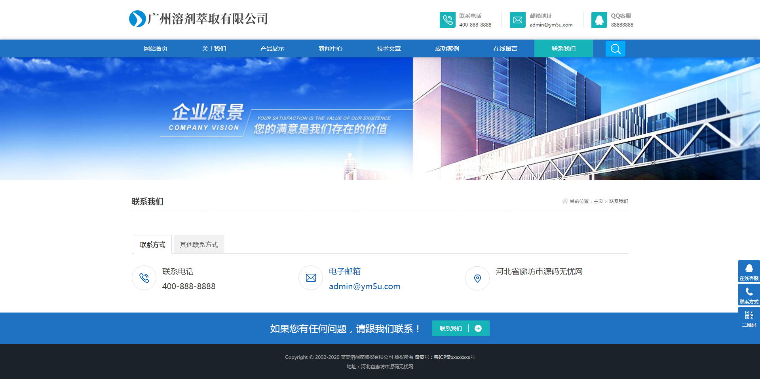Show the 二维码 QR code widget
The image size is (760, 379).
pyautogui.click(x=749, y=318)
